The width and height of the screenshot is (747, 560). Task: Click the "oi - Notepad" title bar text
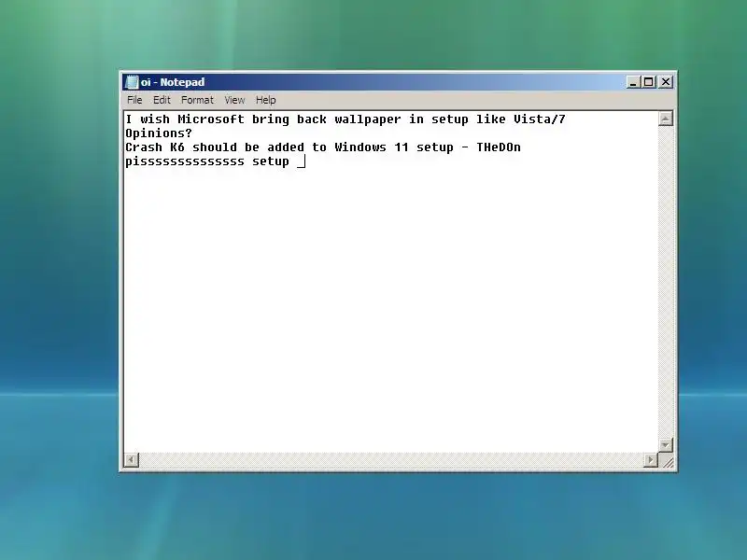pyautogui.click(x=173, y=82)
